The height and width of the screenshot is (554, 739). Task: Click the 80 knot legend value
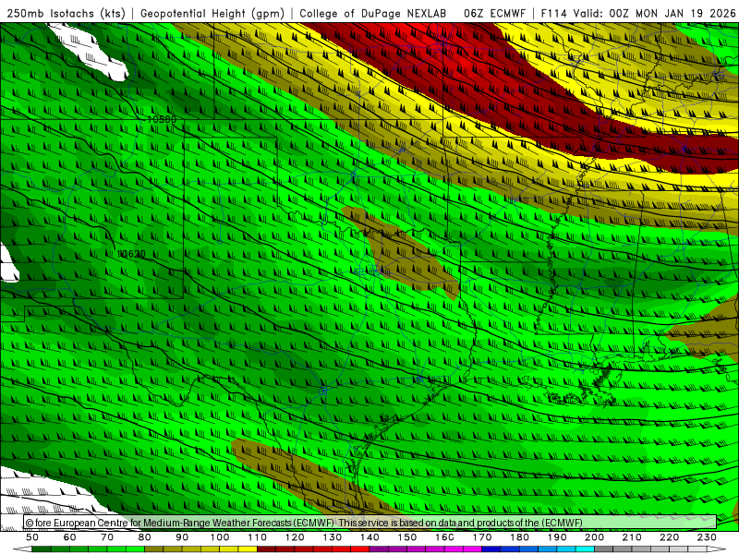tap(145, 537)
